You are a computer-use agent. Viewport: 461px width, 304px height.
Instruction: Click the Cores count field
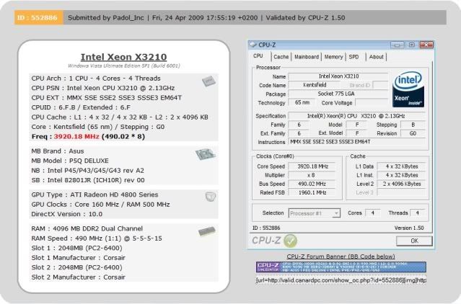(372, 213)
